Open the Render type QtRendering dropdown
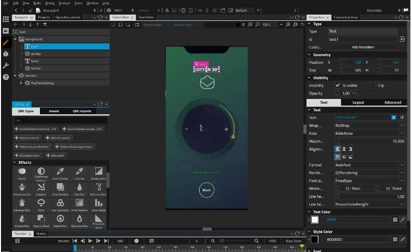 pos(370,173)
